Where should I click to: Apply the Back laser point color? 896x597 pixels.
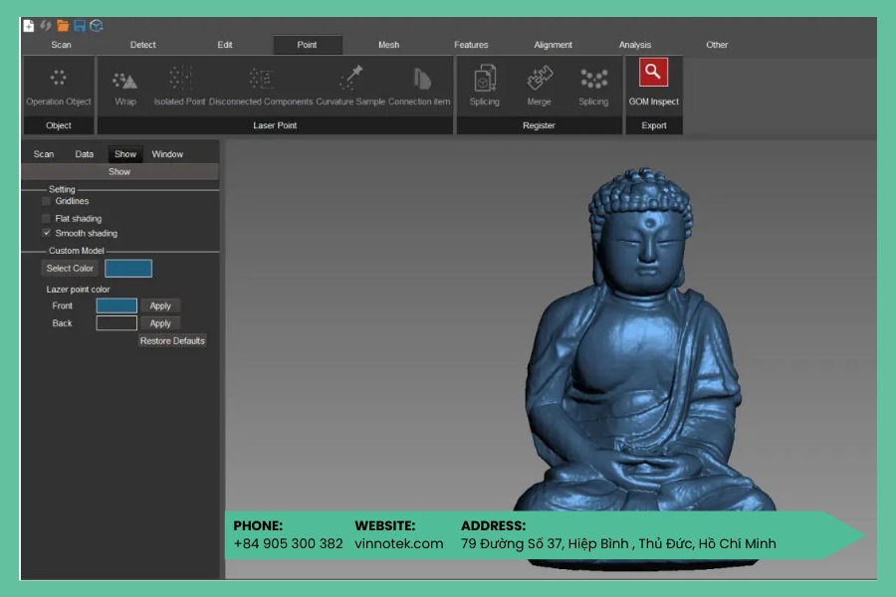click(x=160, y=323)
